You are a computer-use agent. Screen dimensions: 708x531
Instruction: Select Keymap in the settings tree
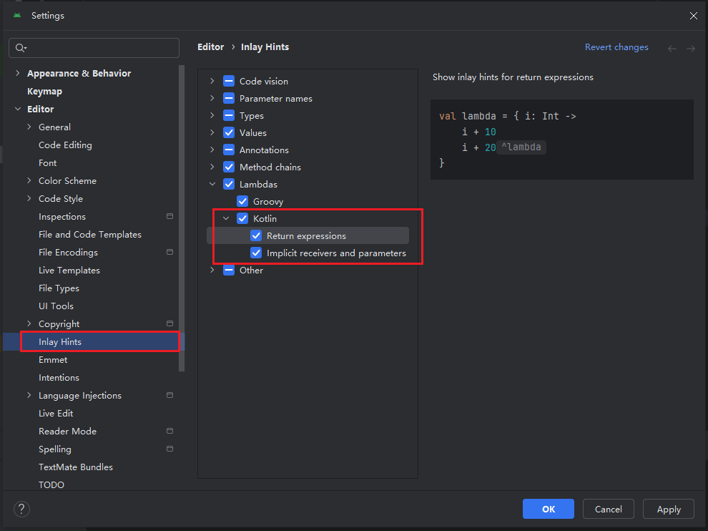point(44,91)
